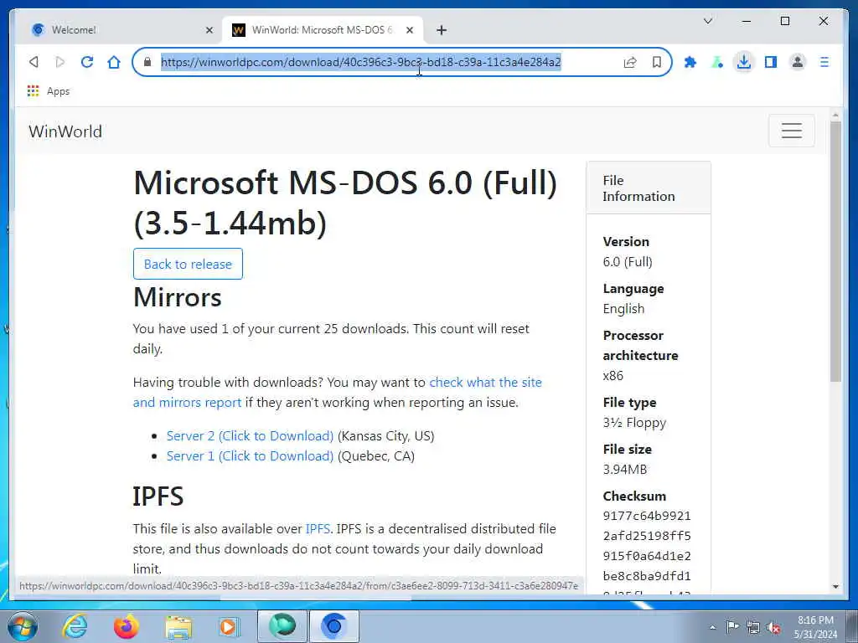Click the checksum line 9177c64b9921

[x=647, y=516]
